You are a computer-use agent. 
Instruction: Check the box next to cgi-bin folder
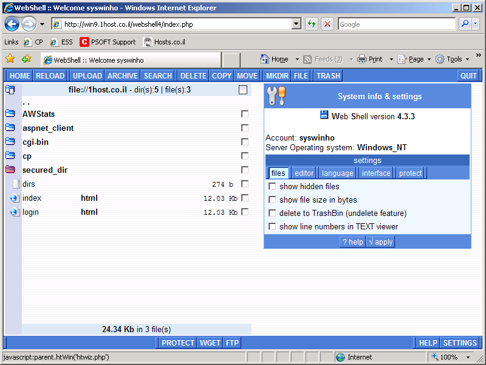[x=245, y=142]
